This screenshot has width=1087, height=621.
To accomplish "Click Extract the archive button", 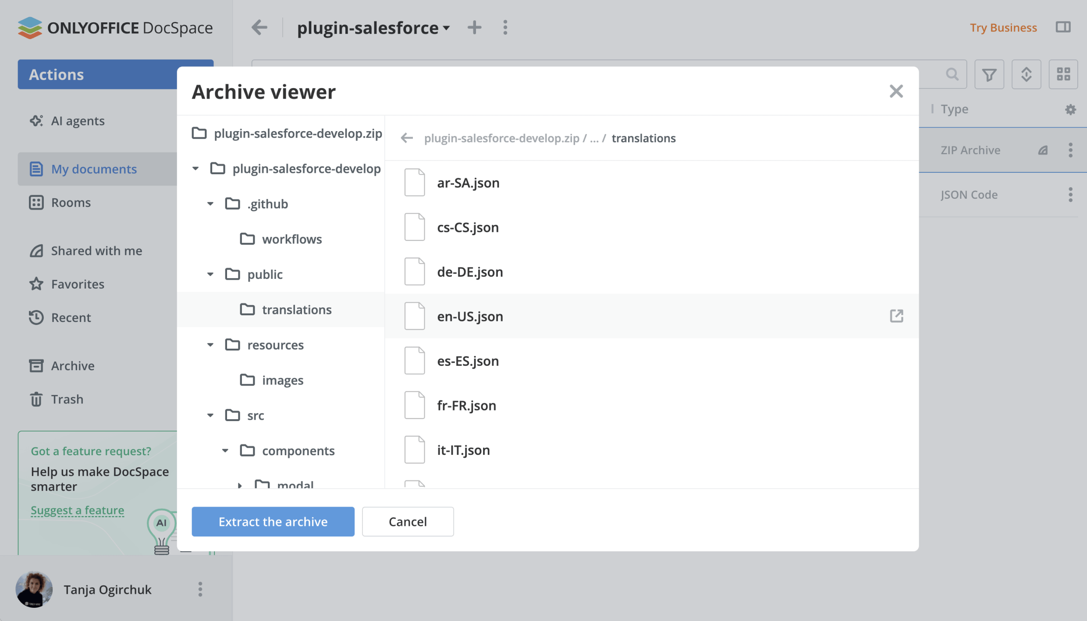I will coord(273,521).
